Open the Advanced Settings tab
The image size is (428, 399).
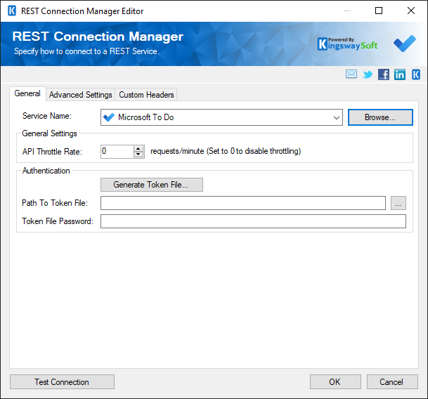81,95
